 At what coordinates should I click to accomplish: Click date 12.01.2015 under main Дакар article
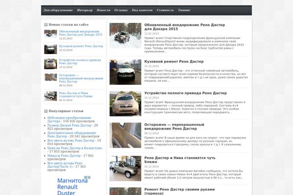(151, 34)
